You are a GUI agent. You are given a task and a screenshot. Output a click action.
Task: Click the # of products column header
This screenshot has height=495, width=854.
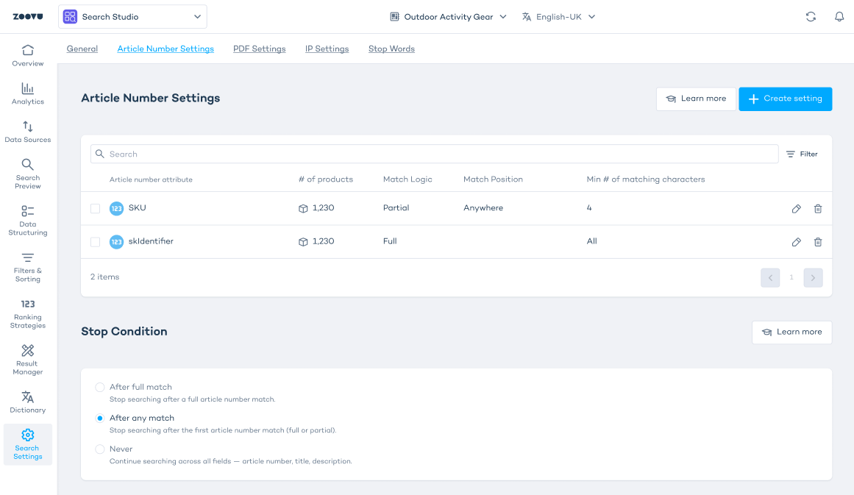[x=326, y=179]
